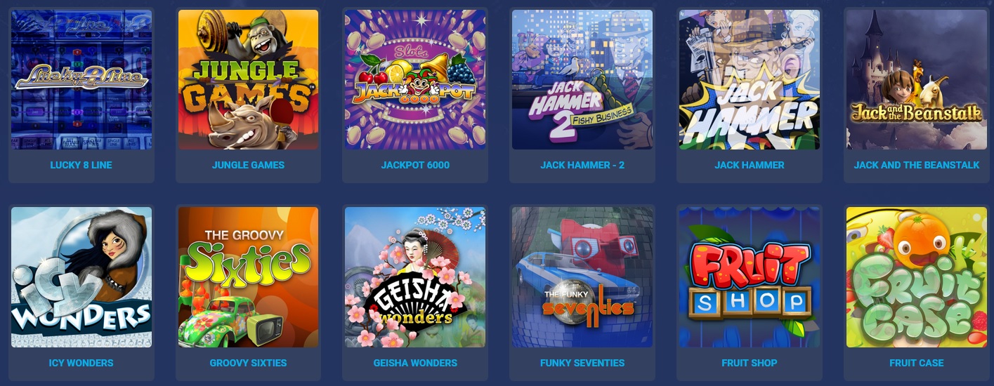Launch the Geisha Wonders game image

pyautogui.click(x=415, y=277)
